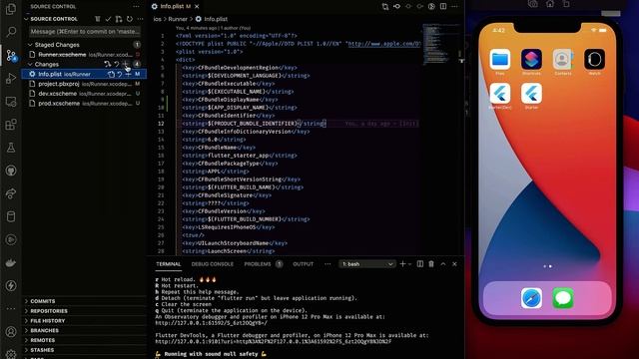Open the terminal selector dropdown '1: bash'
639x359 pixels.
367,264
